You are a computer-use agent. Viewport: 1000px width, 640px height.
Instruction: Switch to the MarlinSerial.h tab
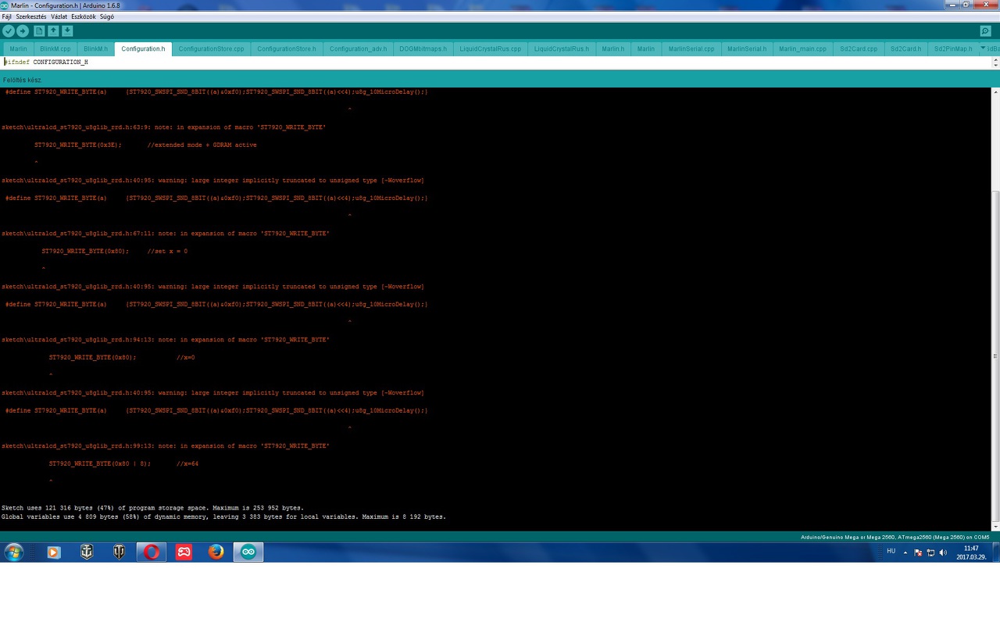click(747, 48)
